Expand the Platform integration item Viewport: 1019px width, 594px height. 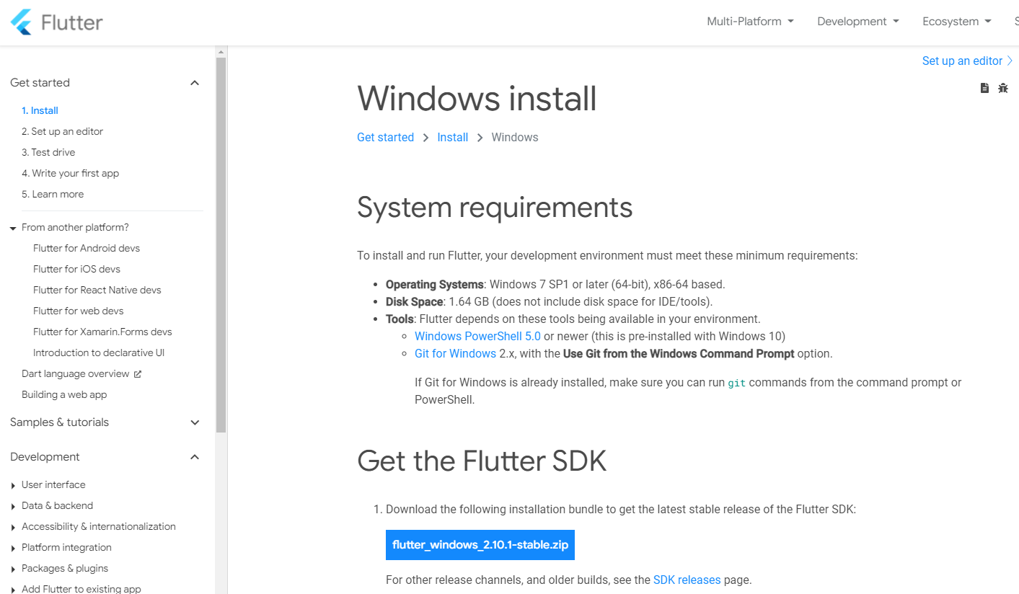tap(14, 548)
